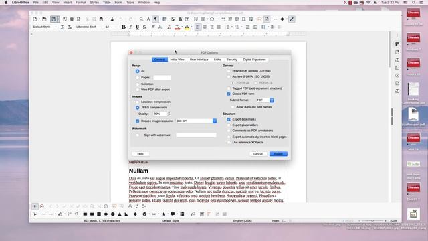Click the Open folder icon
The image size is (428, 241).
pyautogui.click(x=44, y=19)
